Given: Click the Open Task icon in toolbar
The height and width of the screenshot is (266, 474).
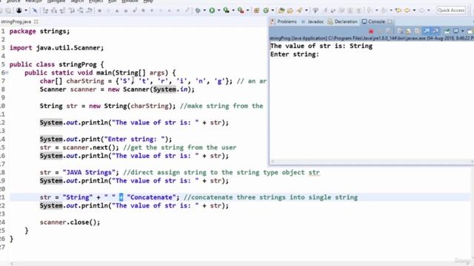Looking at the screenshot, I should click(x=290, y=10).
